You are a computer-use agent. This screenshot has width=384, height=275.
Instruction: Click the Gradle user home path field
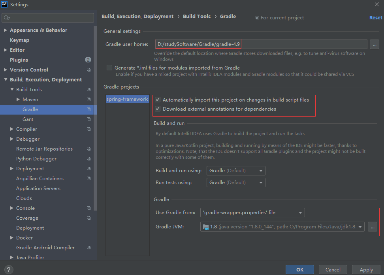261,44
